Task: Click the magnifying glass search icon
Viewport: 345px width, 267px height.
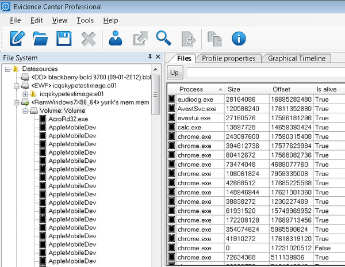Action: point(164,39)
